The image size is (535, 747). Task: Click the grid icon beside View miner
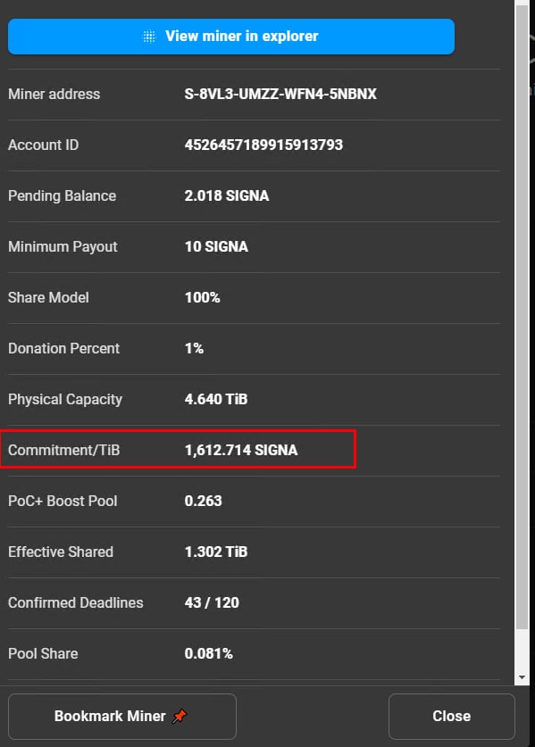coord(149,37)
